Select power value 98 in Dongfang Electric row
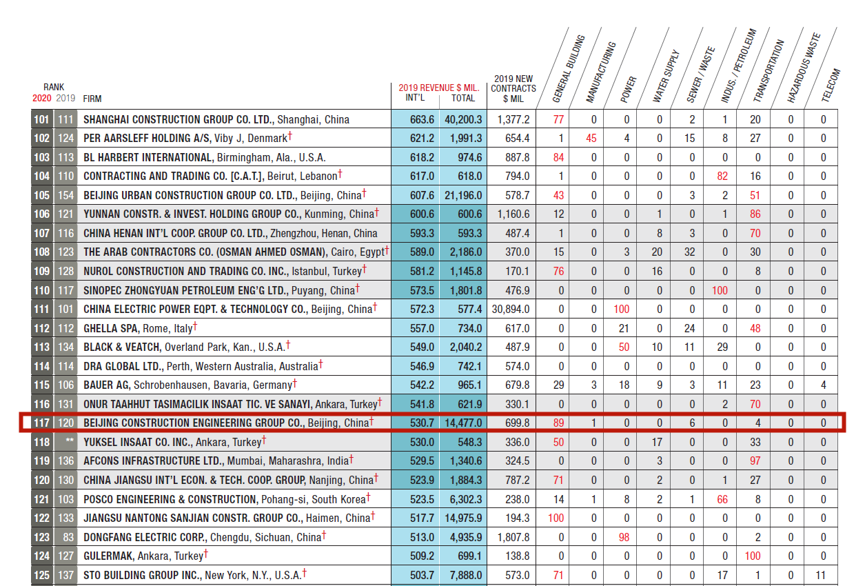Viewport: 865px width, 586px height. pyautogui.click(x=624, y=537)
